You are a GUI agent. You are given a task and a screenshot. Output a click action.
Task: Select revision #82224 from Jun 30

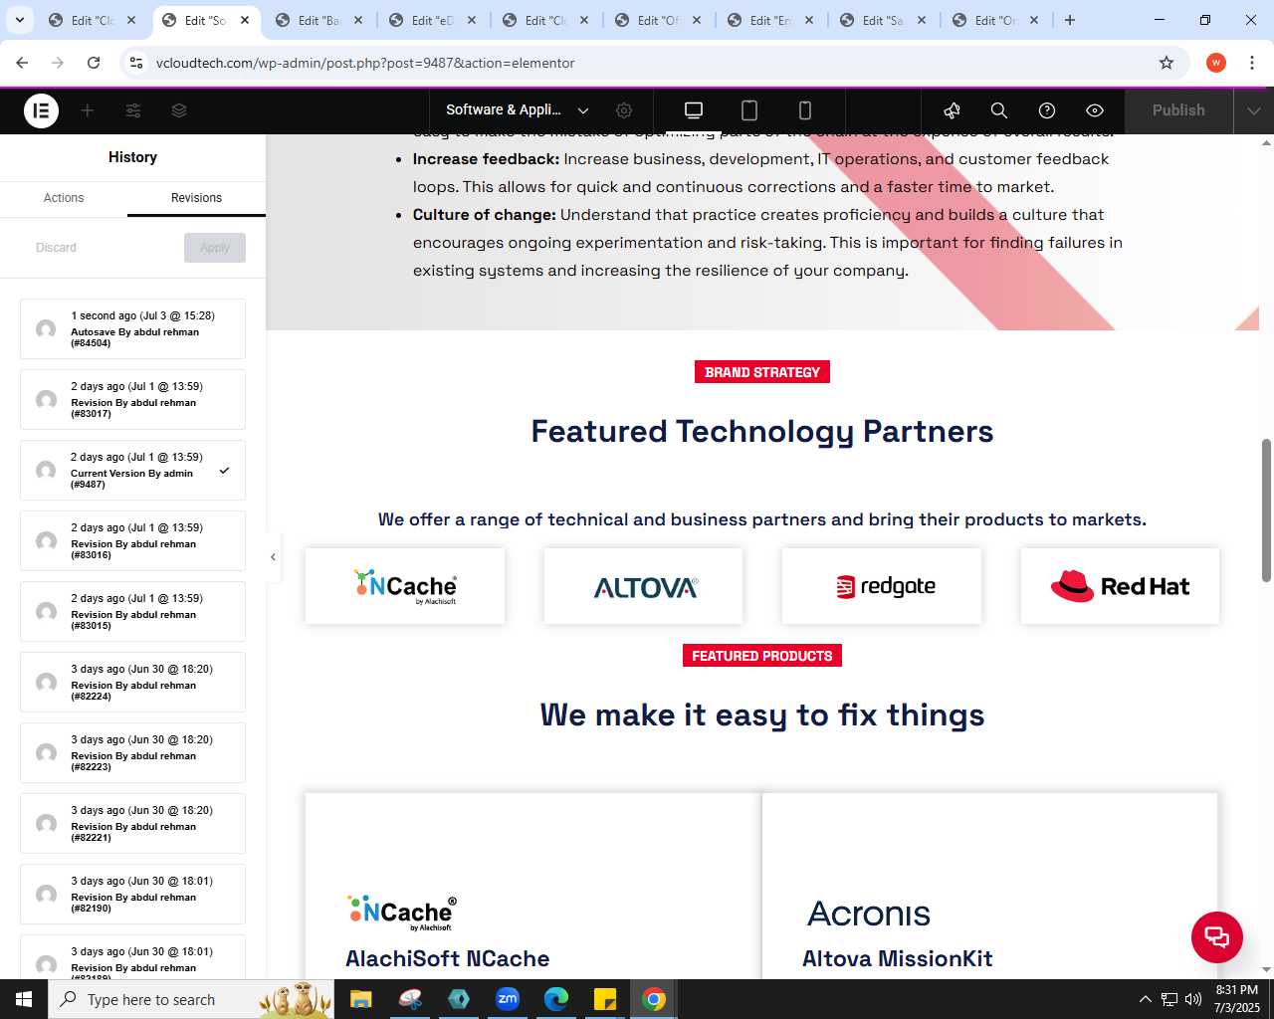[132, 682]
